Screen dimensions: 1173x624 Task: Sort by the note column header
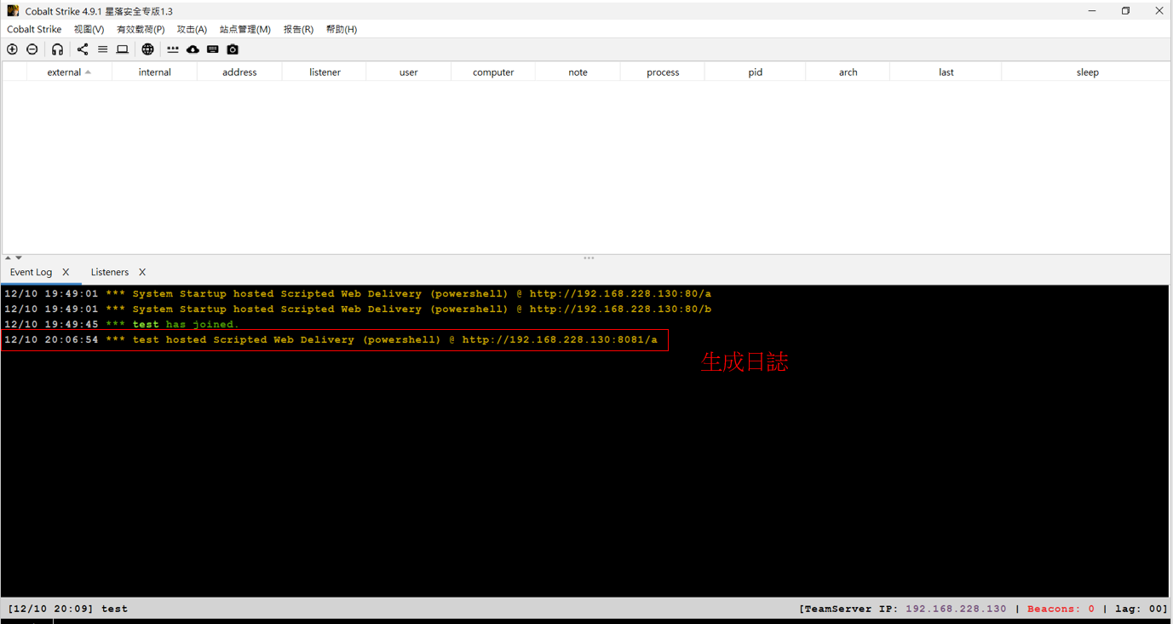click(x=578, y=72)
